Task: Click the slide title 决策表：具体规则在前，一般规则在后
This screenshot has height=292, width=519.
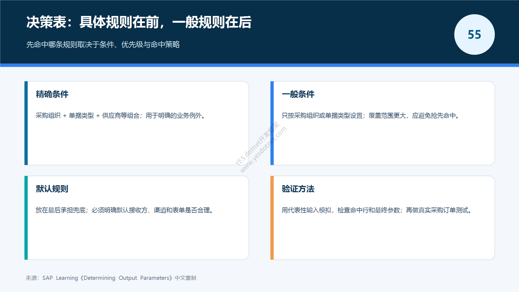Action: pyautogui.click(x=139, y=22)
